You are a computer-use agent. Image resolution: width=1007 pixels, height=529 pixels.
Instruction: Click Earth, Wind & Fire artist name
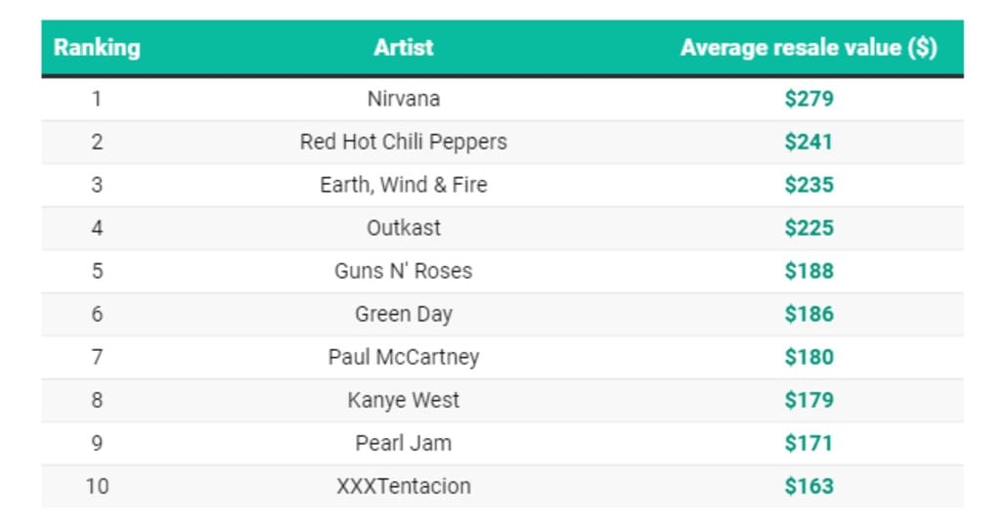404,185
